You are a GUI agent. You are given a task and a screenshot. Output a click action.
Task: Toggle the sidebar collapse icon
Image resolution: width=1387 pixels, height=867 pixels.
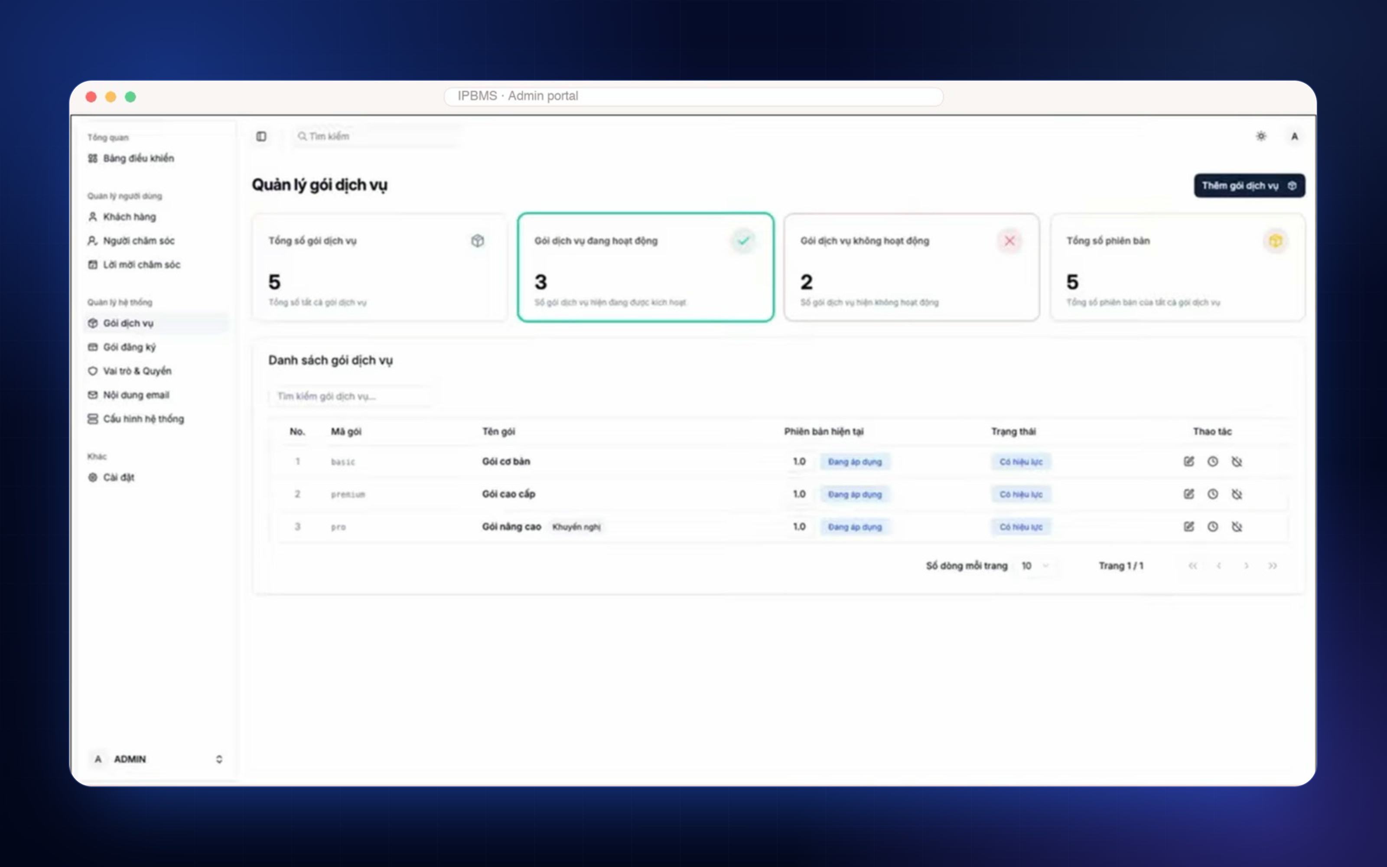pos(261,137)
